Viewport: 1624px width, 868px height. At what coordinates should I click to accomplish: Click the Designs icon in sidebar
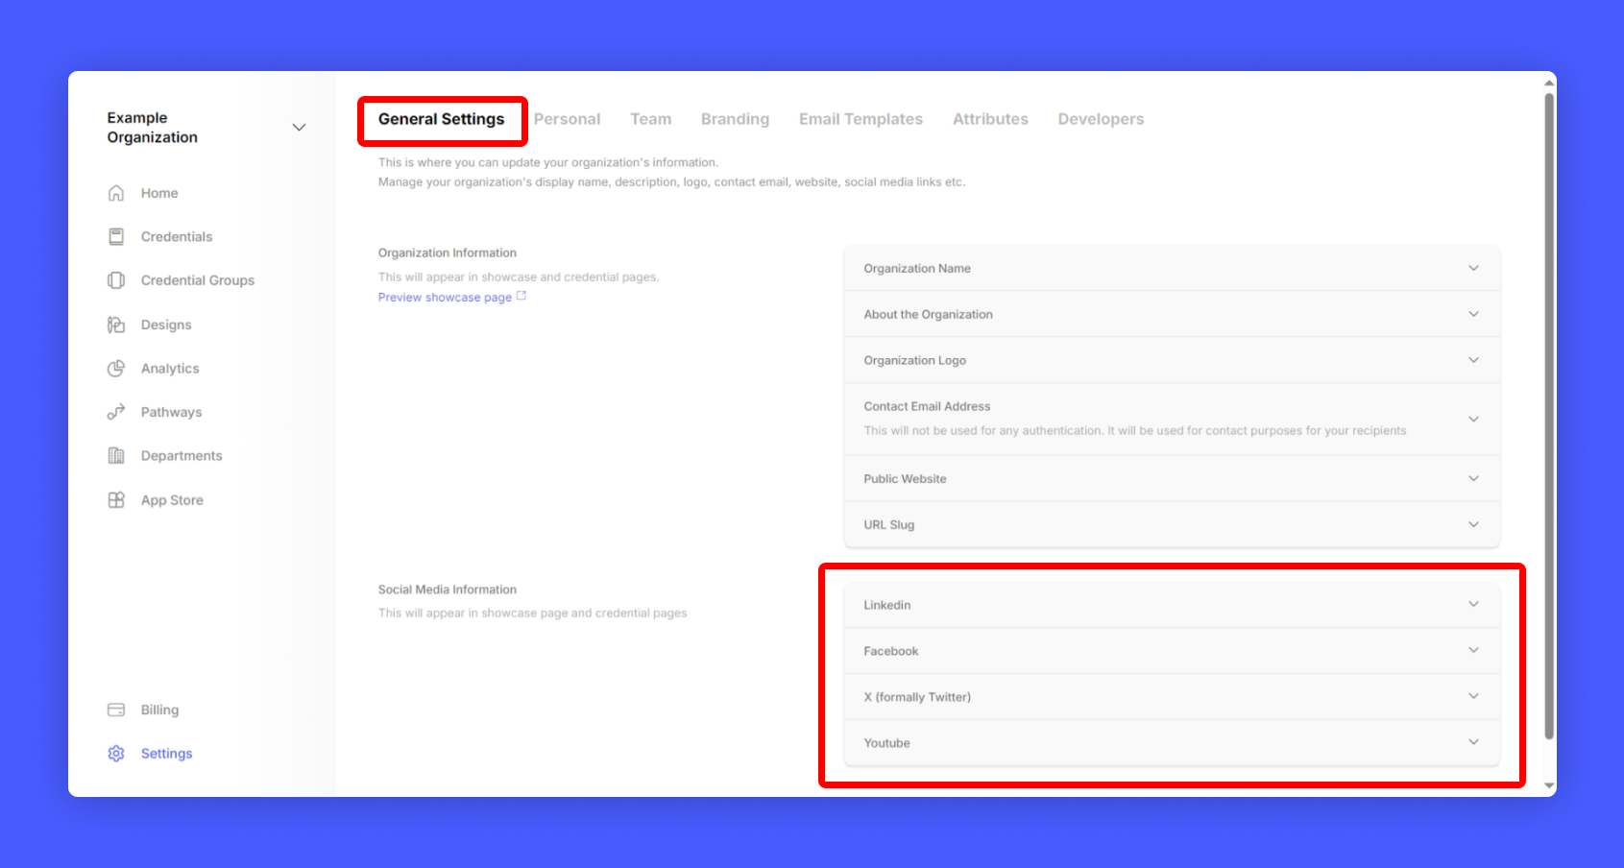point(116,325)
